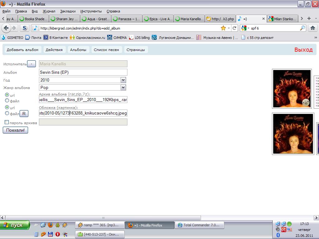319x239 pixels.
Task: Open the Total Commander 7.0 taskbar button
Action: [199, 225]
